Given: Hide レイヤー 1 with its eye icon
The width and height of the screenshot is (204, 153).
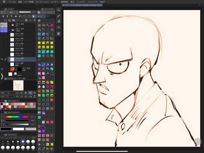Looking at the screenshot, I should (2, 59).
